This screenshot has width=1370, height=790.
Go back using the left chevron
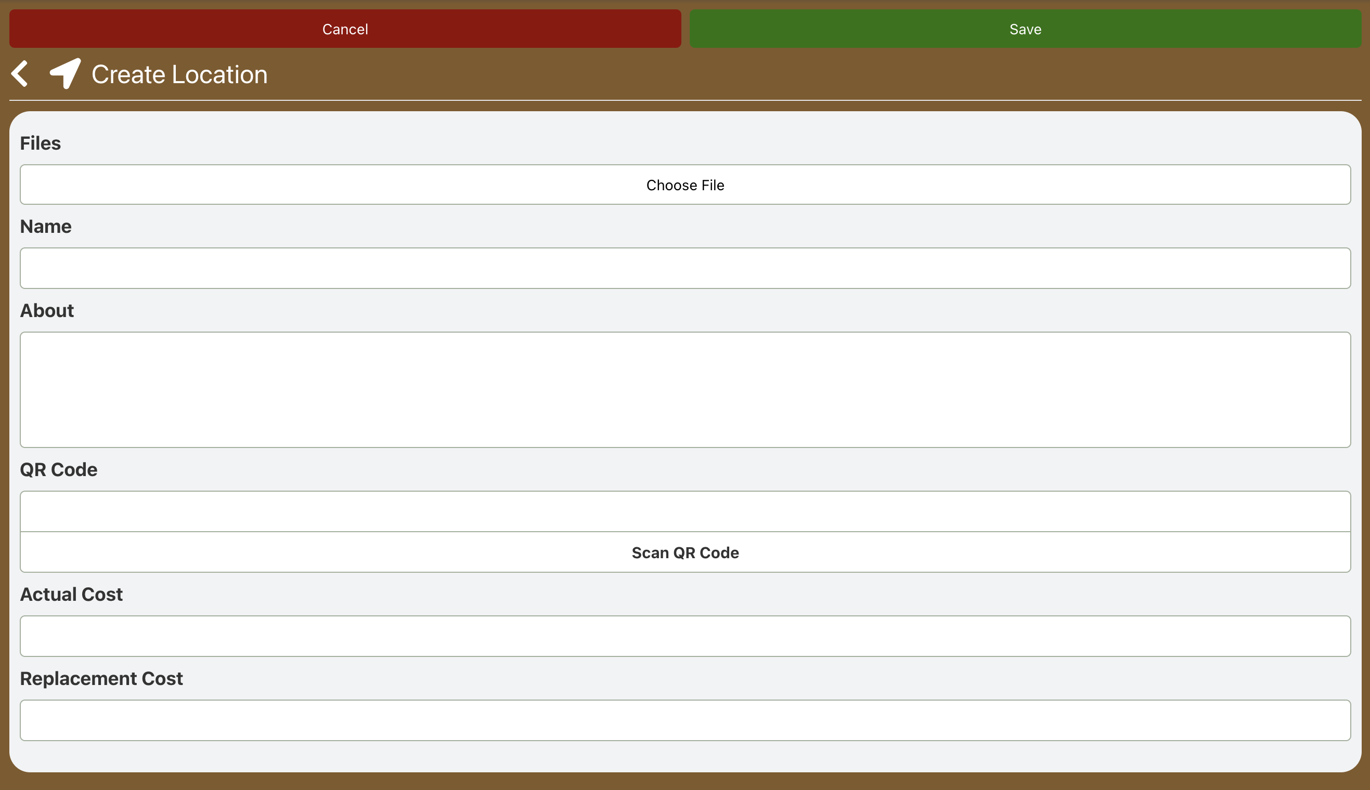pyautogui.click(x=20, y=74)
